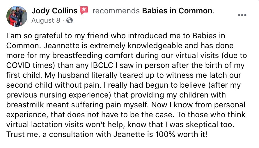Viewport: 259px width, 148px height.
Task: Open the Jody Collins profile name link
Action: click(x=54, y=11)
